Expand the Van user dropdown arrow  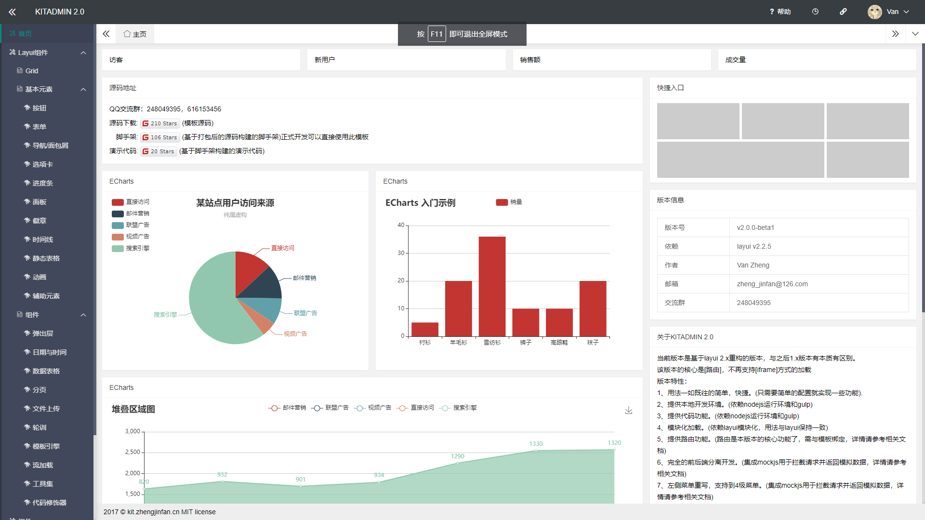pos(906,12)
